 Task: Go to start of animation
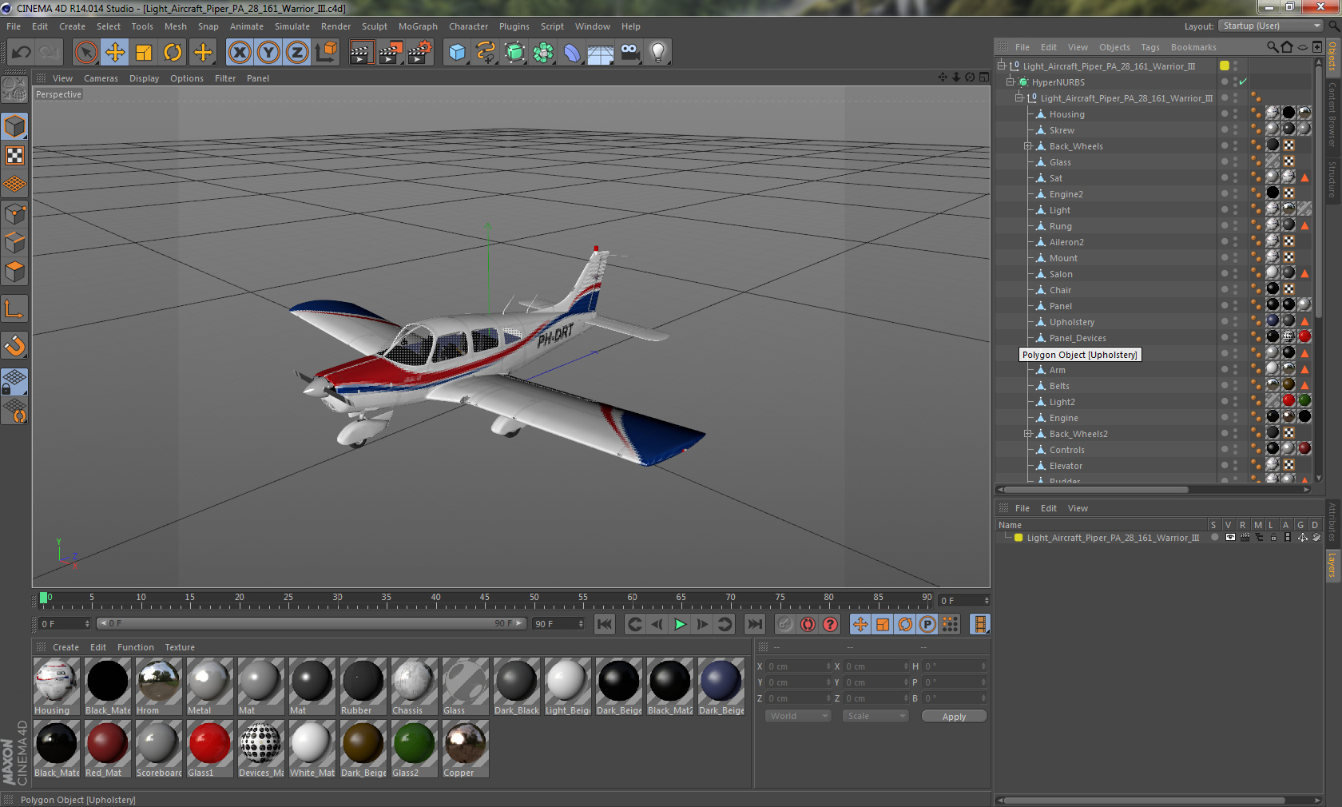click(x=605, y=624)
